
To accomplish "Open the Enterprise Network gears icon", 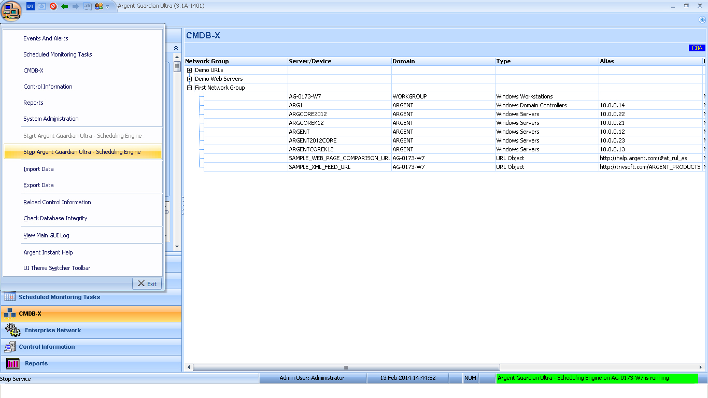I will 13,330.
